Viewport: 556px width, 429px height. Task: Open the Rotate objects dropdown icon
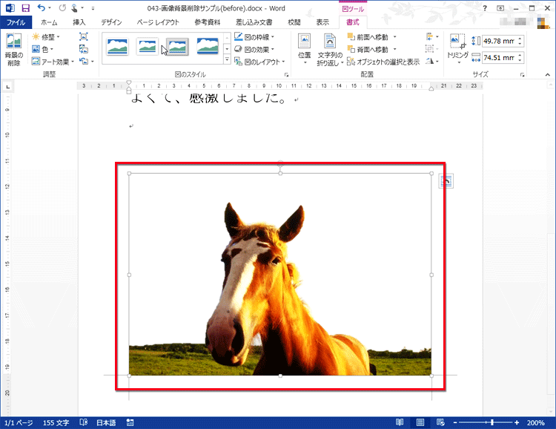432,61
